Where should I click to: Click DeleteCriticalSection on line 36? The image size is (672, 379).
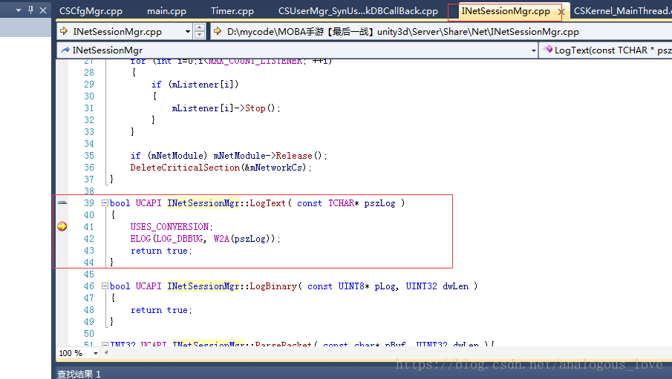tap(185, 168)
